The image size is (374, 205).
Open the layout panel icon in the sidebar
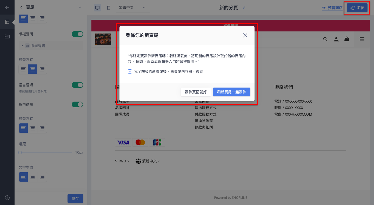[x=7, y=22]
